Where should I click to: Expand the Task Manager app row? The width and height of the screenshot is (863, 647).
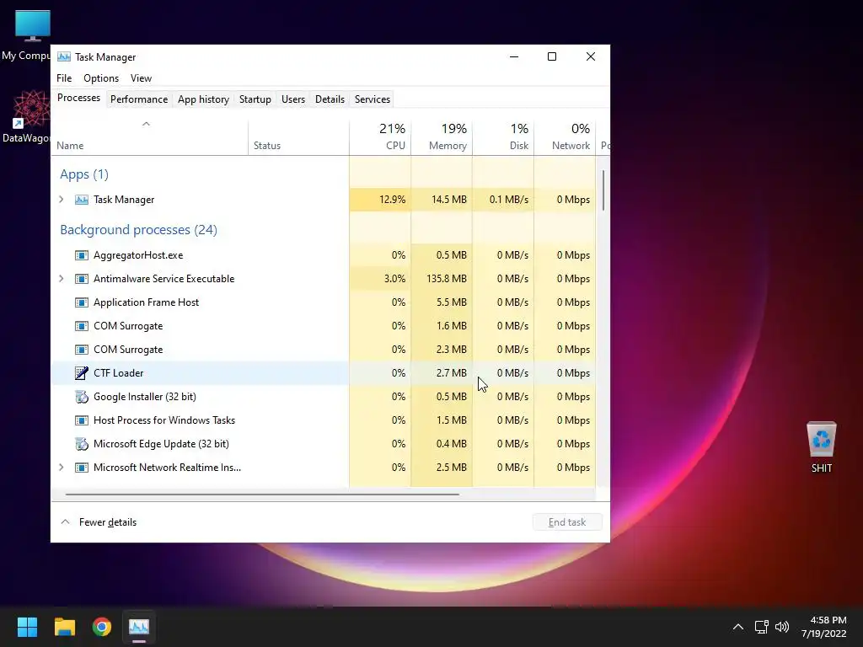click(x=61, y=199)
